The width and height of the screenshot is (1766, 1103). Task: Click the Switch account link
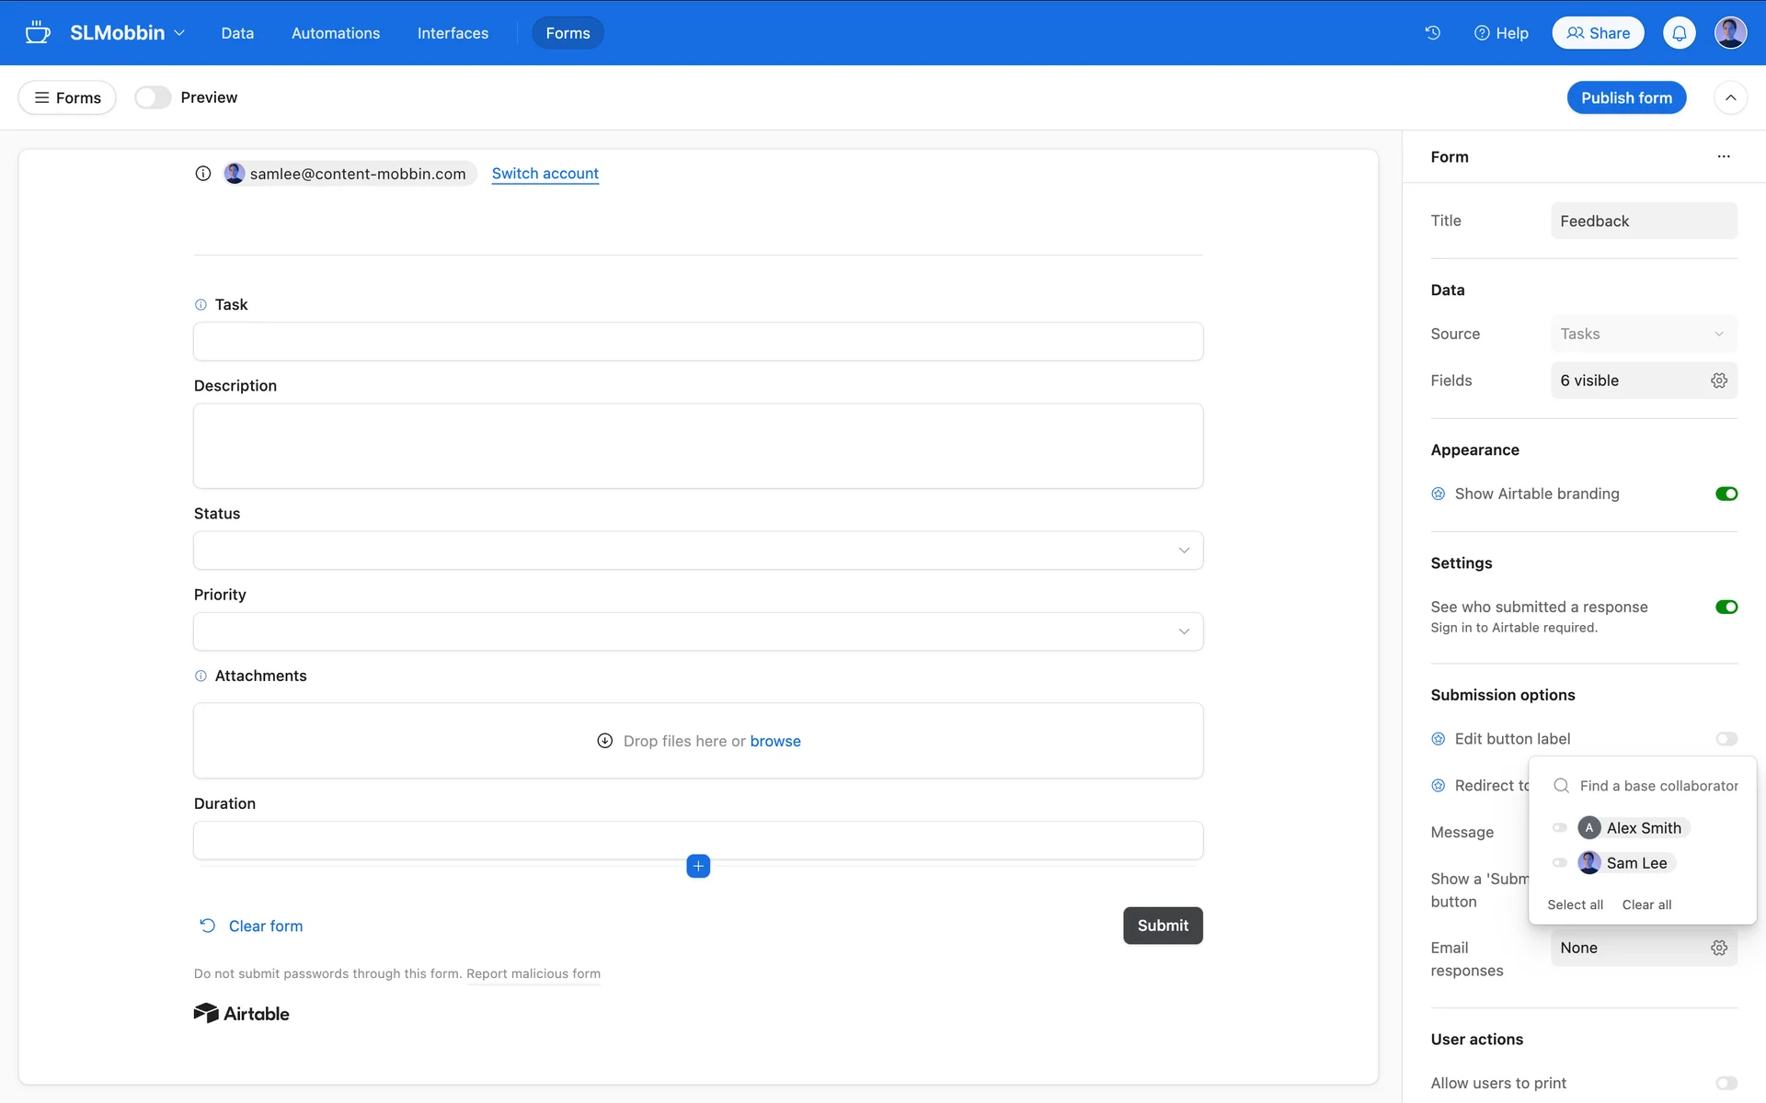pos(545,174)
